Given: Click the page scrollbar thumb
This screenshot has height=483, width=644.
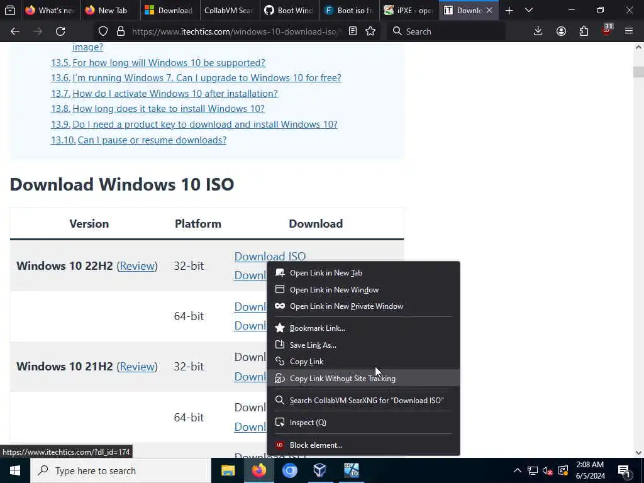Looking at the screenshot, I should tap(638, 72).
